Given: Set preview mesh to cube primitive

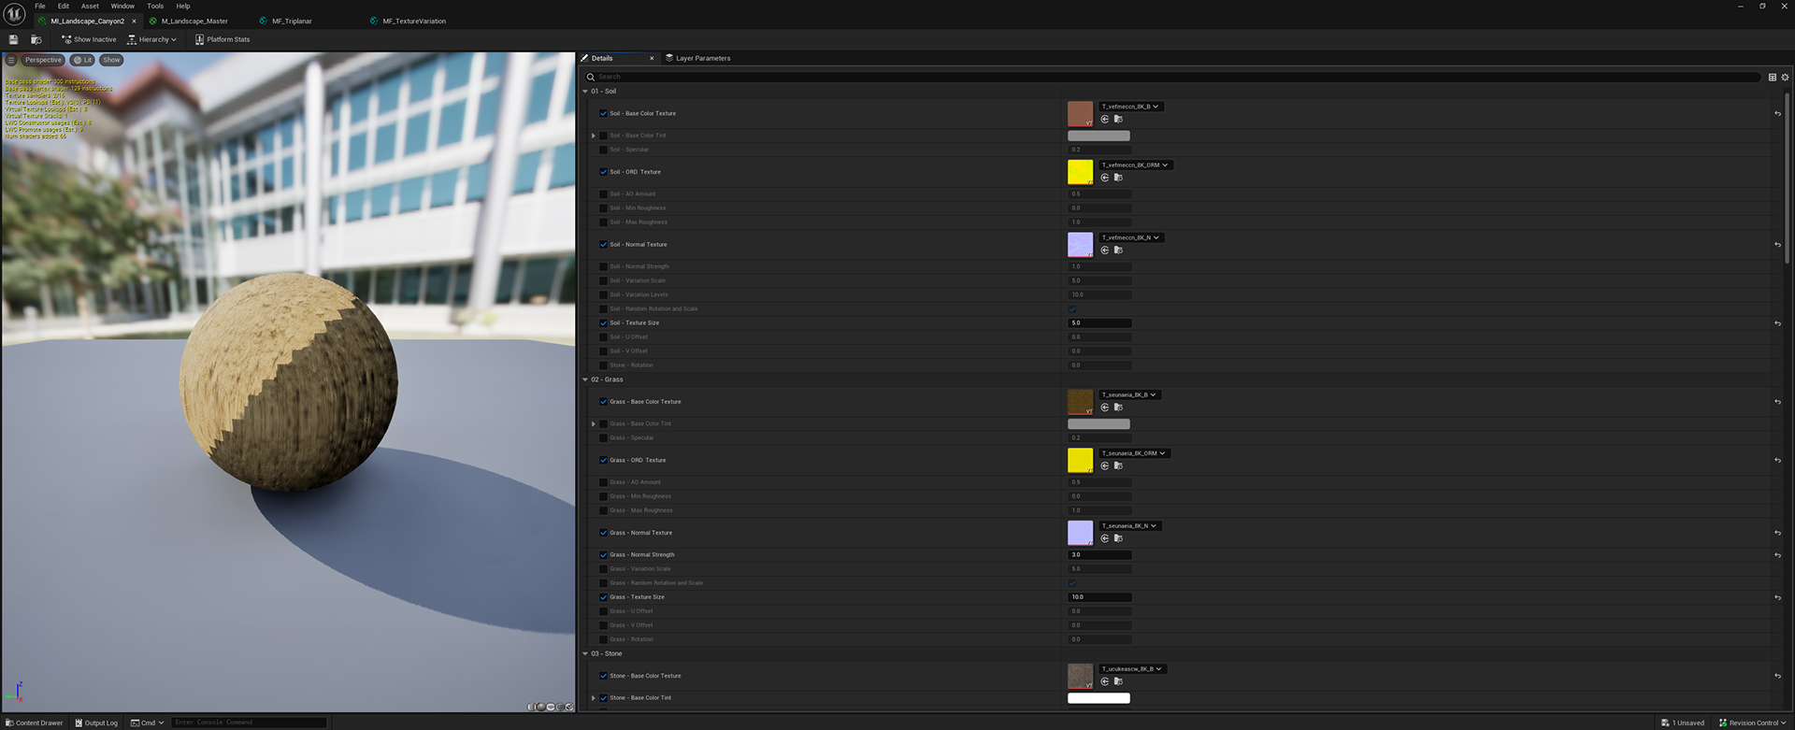Looking at the screenshot, I should [x=560, y=707].
